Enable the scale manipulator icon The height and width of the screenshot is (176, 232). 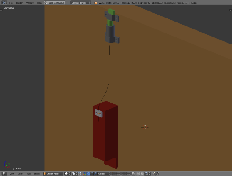(95, 174)
